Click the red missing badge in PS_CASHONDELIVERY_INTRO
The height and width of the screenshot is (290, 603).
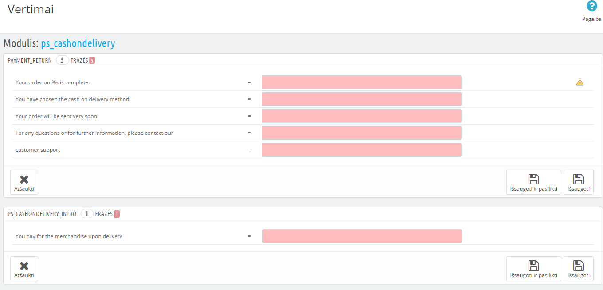point(117,214)
